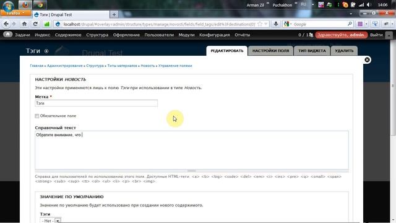Click the volume speaker tray icon
This screenshot has width=396, height=223.
coord(369,5)
